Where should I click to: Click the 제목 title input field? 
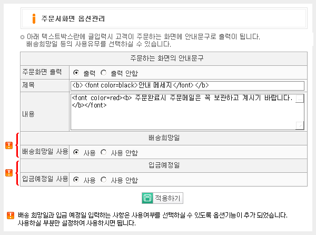(x=187, y=85)
